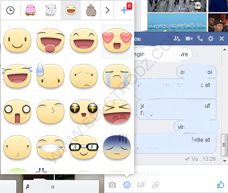Send the blushing kiss closed-eyes sticker
This screenshot has height=193, width=228.
(x=51, y=112)
